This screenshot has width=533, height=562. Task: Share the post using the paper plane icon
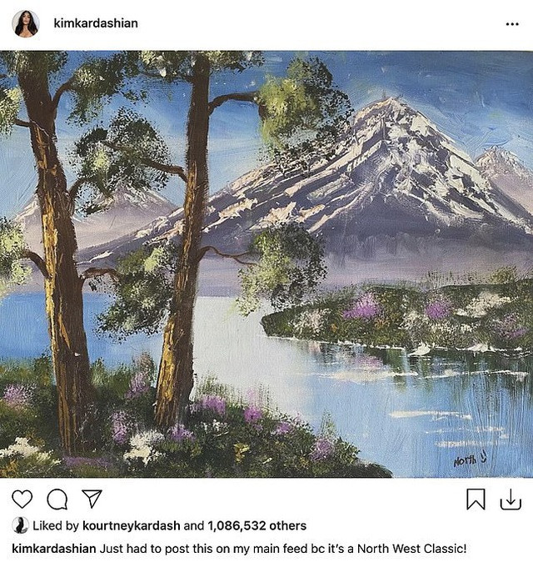[92, 499]
